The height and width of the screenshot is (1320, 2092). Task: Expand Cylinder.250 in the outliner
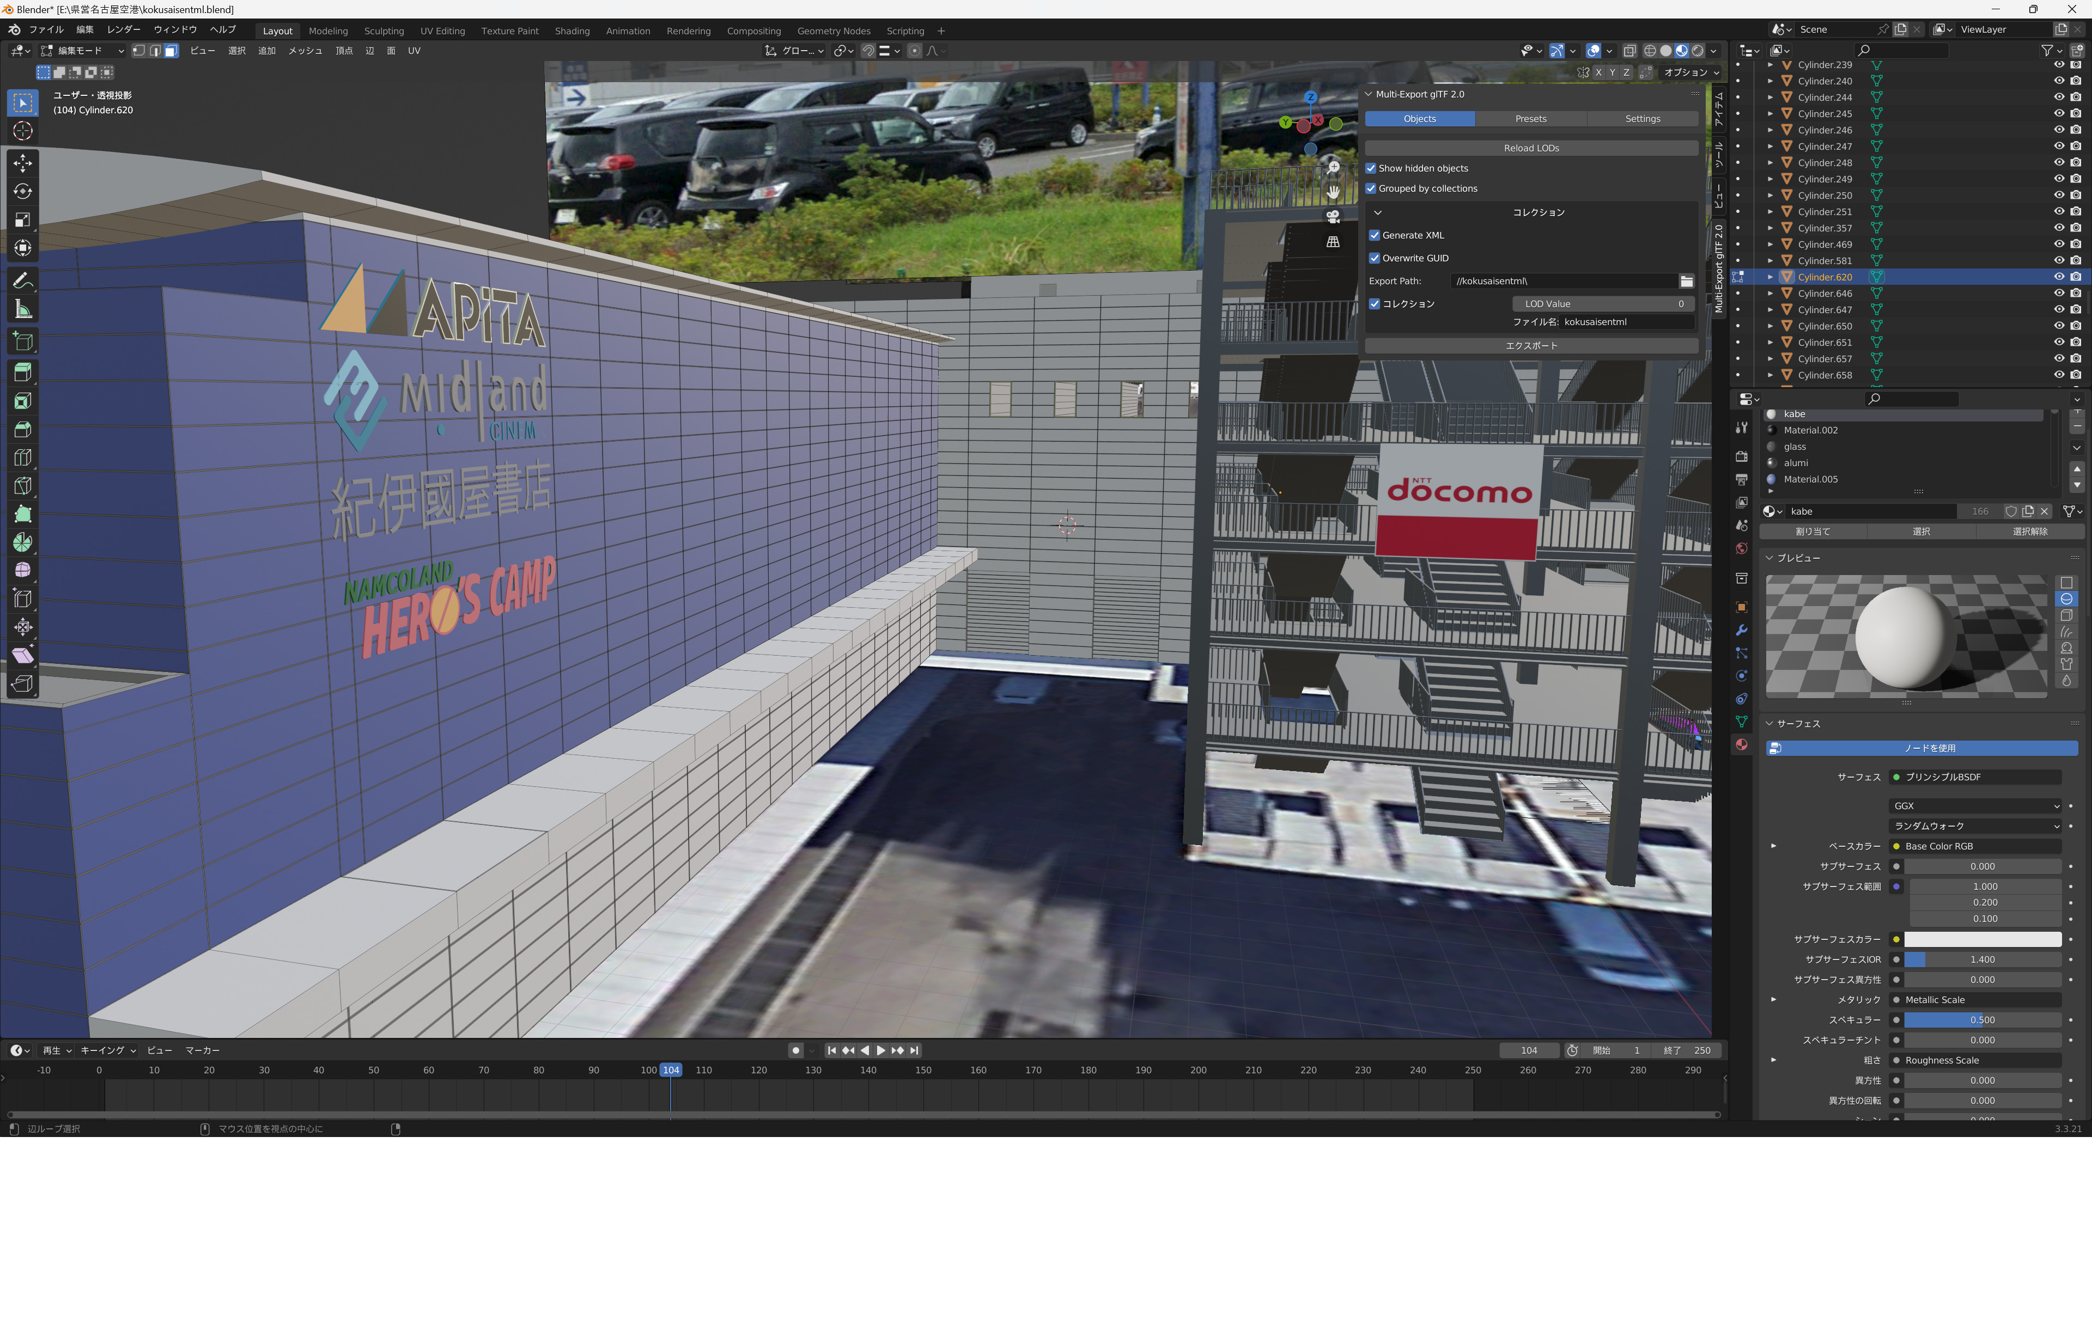point(1771,195)
